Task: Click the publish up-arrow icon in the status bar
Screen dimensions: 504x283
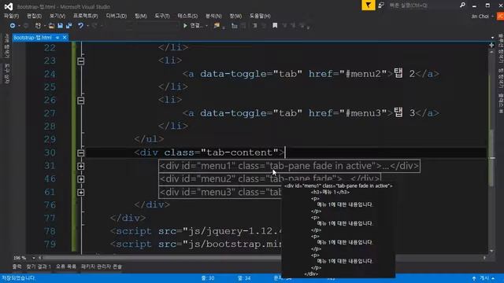Action: coord(474,278)
